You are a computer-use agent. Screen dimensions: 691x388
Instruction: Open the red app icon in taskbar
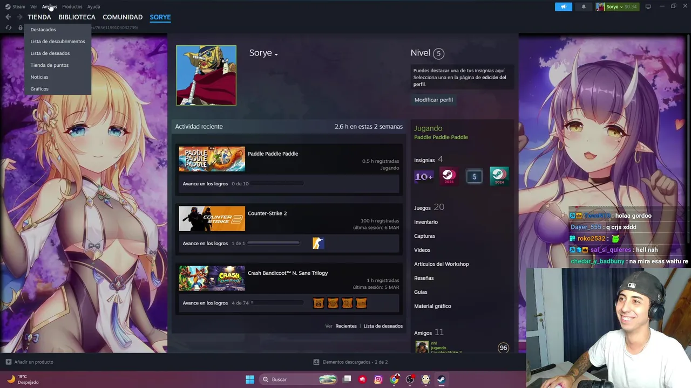coord(362,379)
